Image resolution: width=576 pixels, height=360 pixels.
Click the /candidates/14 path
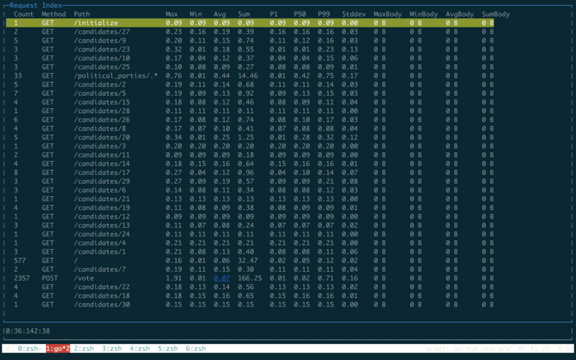tap(102, 164)
